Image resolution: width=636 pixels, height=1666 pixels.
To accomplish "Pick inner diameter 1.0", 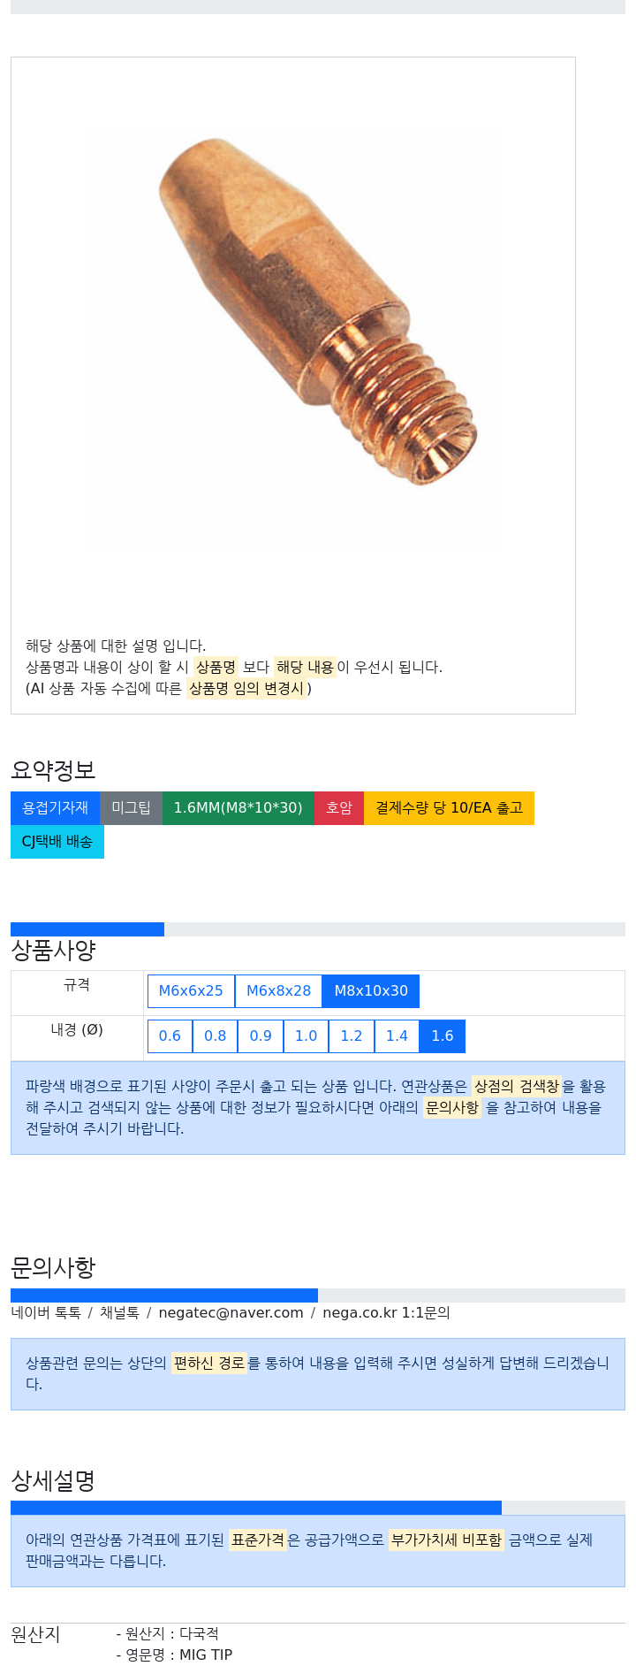I will [306, 1036].
